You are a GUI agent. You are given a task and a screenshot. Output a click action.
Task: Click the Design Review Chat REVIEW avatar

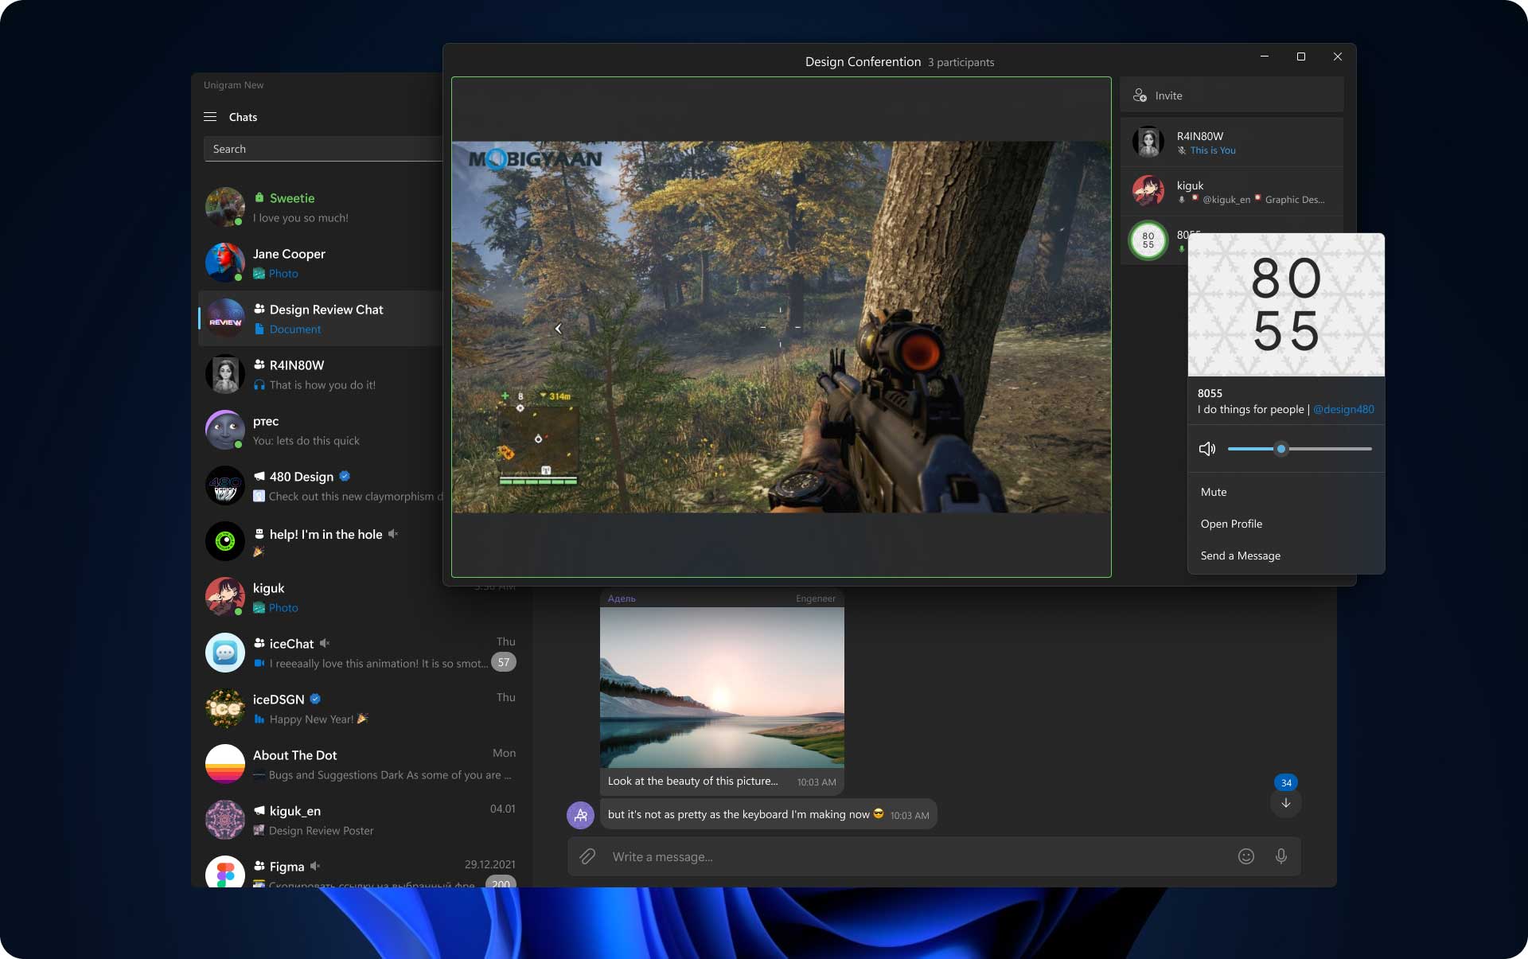(225, 318)
